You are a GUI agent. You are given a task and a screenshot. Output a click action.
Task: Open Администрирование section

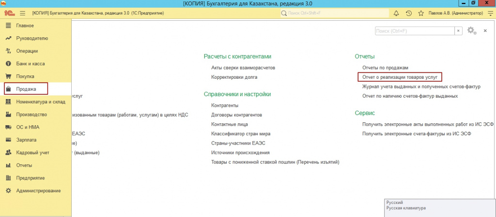(x=36, y=190)
